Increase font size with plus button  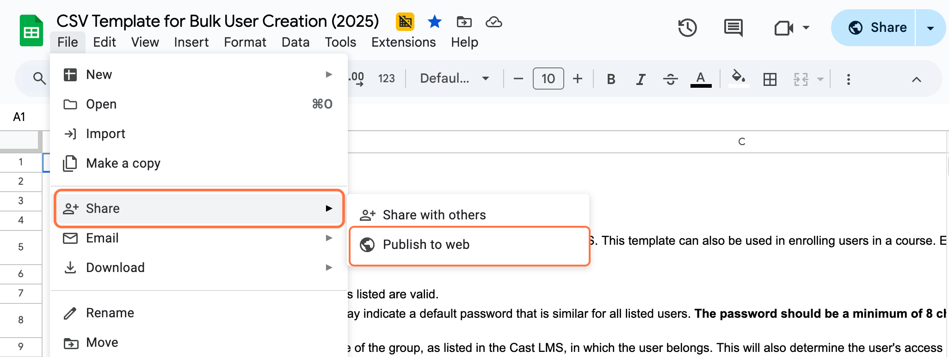577,79
